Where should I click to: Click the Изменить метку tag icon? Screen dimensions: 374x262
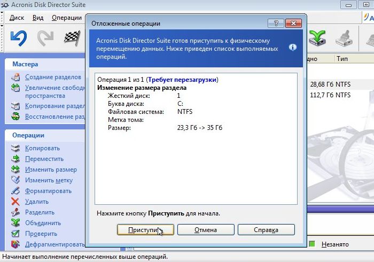click(15, 180)
